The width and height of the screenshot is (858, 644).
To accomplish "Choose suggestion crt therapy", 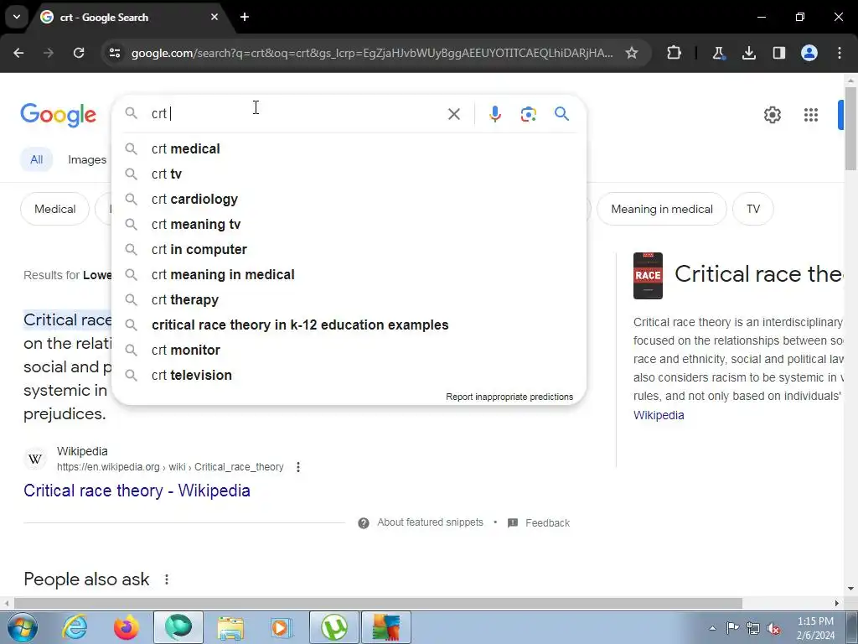I will point(349,299).
